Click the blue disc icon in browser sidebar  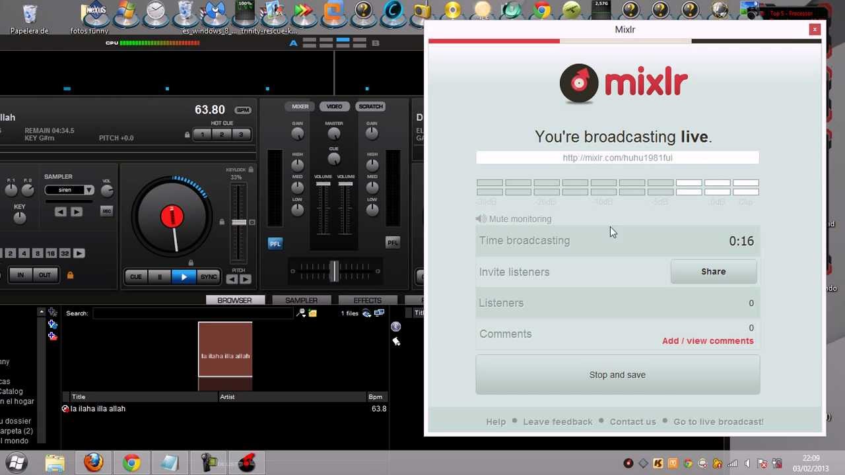[x=395, y=327]
